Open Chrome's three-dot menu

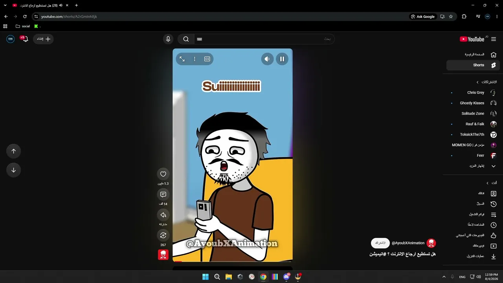tap(497, 17)
